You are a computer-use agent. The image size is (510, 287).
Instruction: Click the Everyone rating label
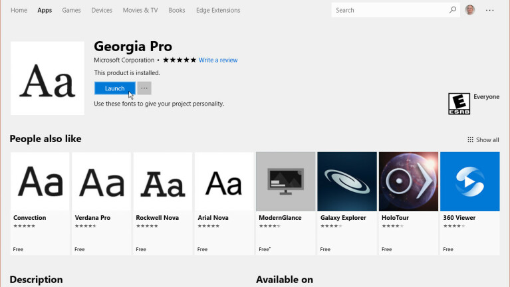click(486, 97)
